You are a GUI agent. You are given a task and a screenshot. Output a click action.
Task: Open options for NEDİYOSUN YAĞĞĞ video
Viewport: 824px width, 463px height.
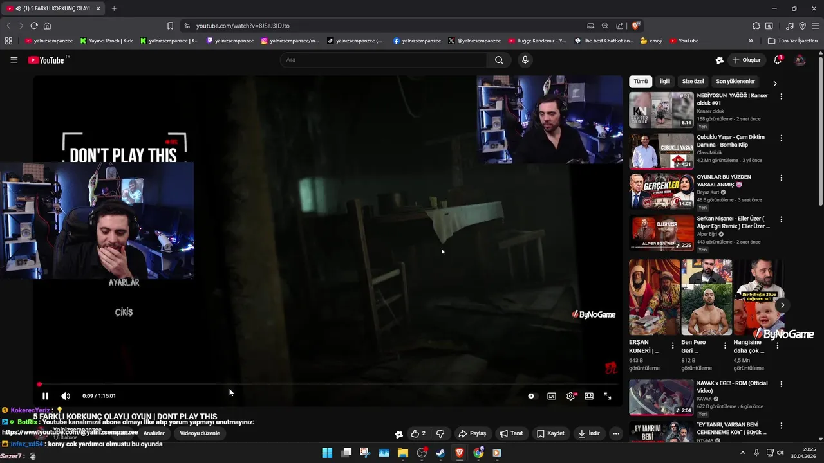(x=782, y=96)
